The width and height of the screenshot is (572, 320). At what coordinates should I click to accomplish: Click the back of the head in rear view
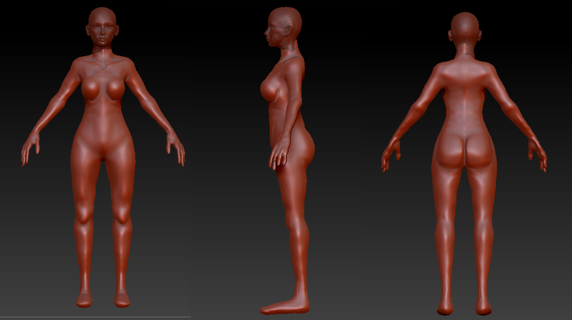click(465, 28)
